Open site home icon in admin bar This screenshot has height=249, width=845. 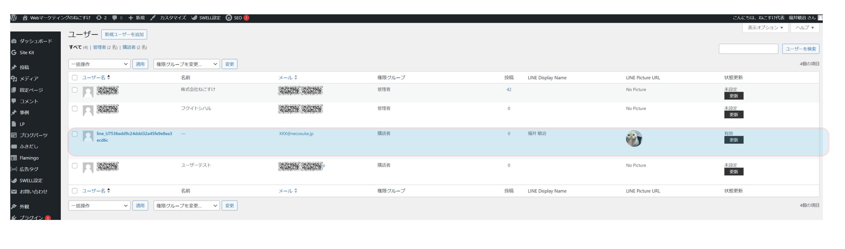point(25,18)
